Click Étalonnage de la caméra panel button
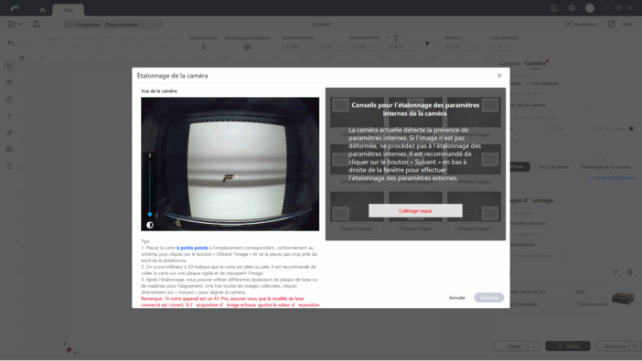The width and height of the screenshot is (642, 361). click(605, 167)
